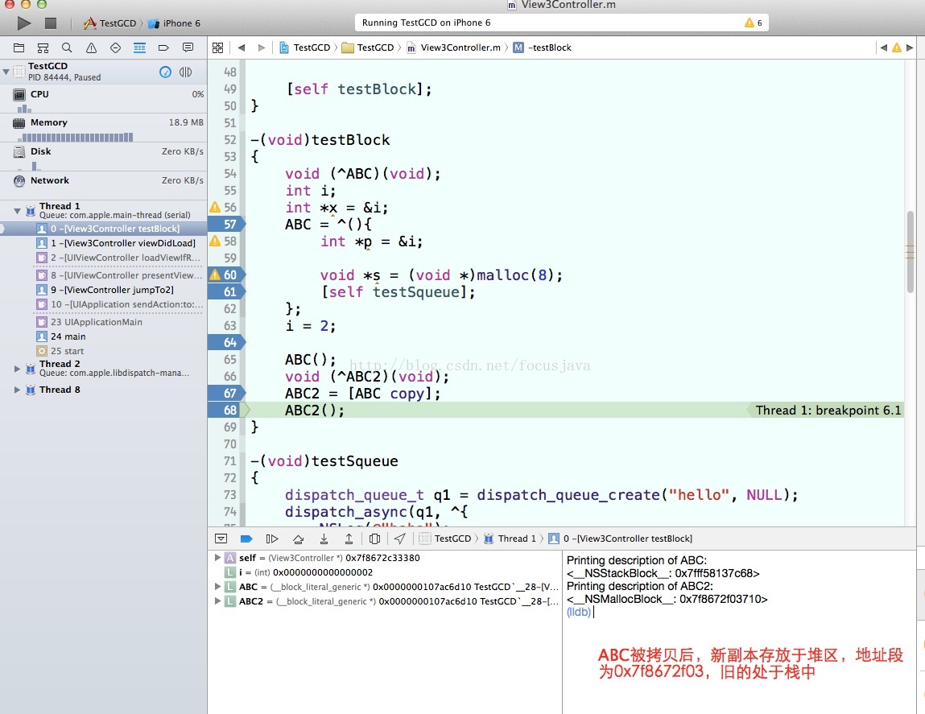925x714 pixels.
Task: Click the 6 warnings indicator in status bar
Action: (754, 23)
